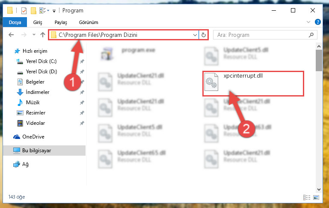Open Customize Quick Access Toolbar dropdown

(54, 11)
